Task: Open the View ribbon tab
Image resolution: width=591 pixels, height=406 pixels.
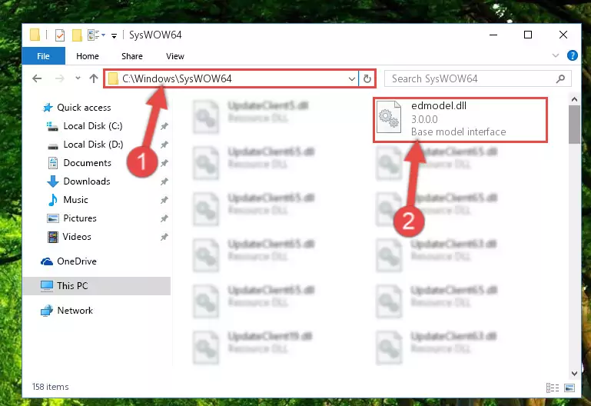Action: [175, 56]
